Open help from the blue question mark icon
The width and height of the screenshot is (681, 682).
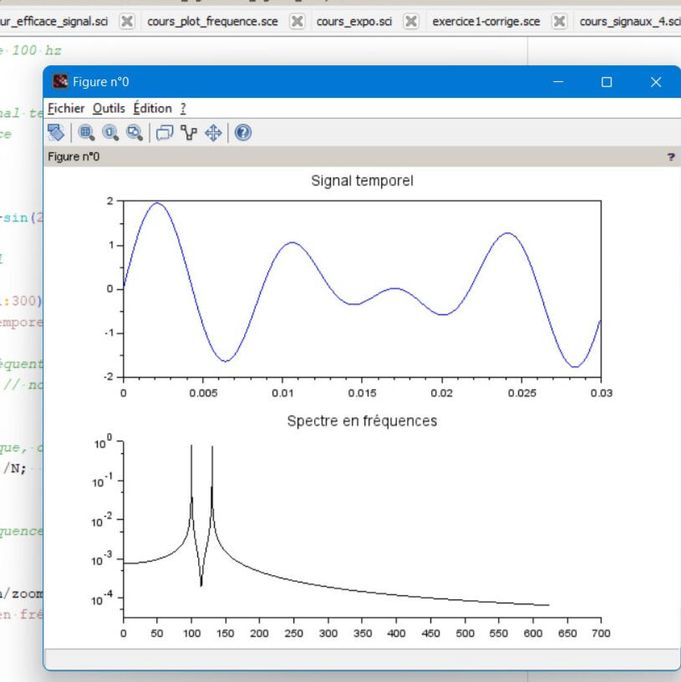(x=243, y=133)
